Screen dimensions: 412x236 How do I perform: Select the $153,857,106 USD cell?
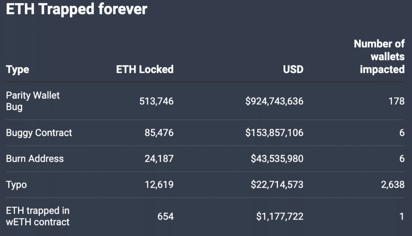(x=274, y=133)
